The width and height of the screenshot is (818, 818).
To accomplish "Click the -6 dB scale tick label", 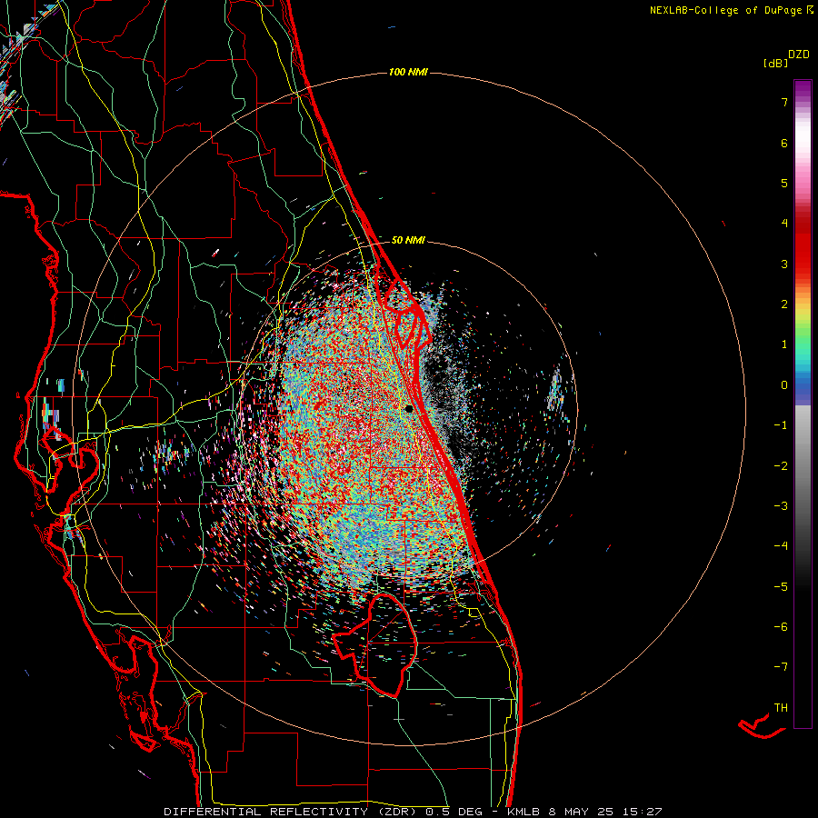I will click(781, 627).
